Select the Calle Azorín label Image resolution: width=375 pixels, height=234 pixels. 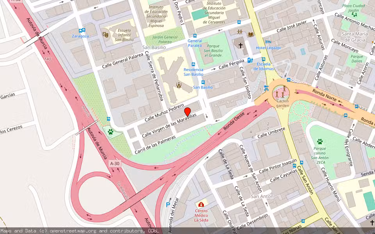(363, 73)
